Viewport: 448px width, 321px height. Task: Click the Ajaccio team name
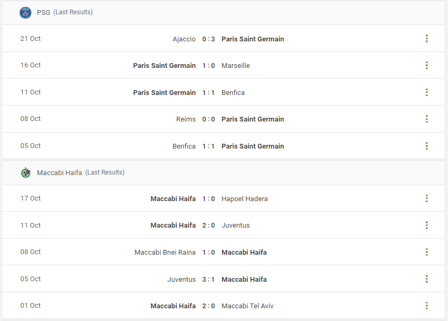coord(184,39)
